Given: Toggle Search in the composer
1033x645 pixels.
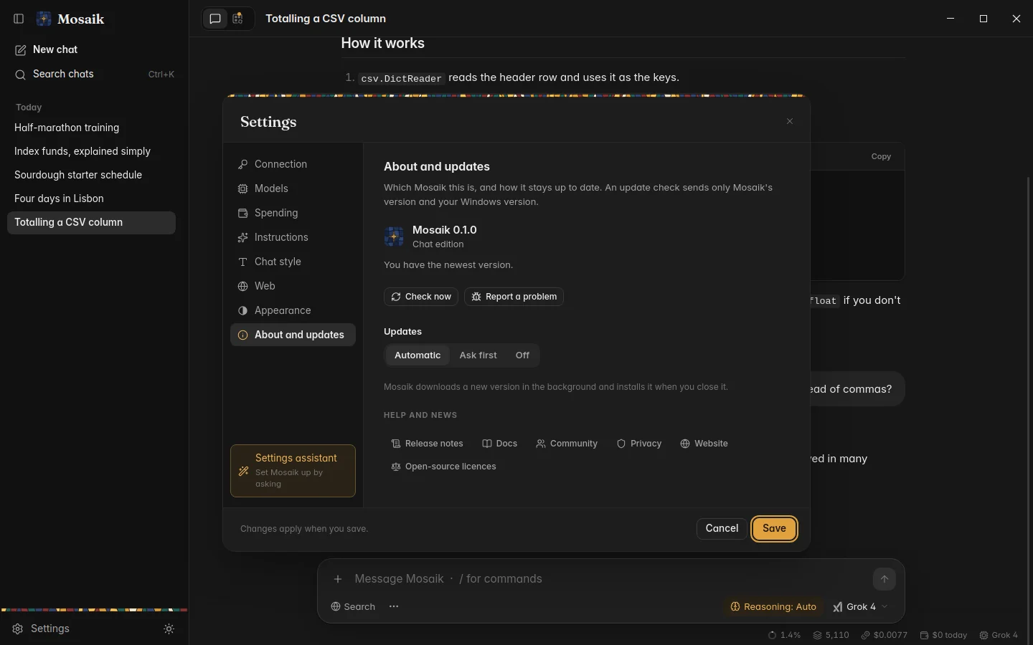Looking at the screenshot, I should (x=353, y=606).
